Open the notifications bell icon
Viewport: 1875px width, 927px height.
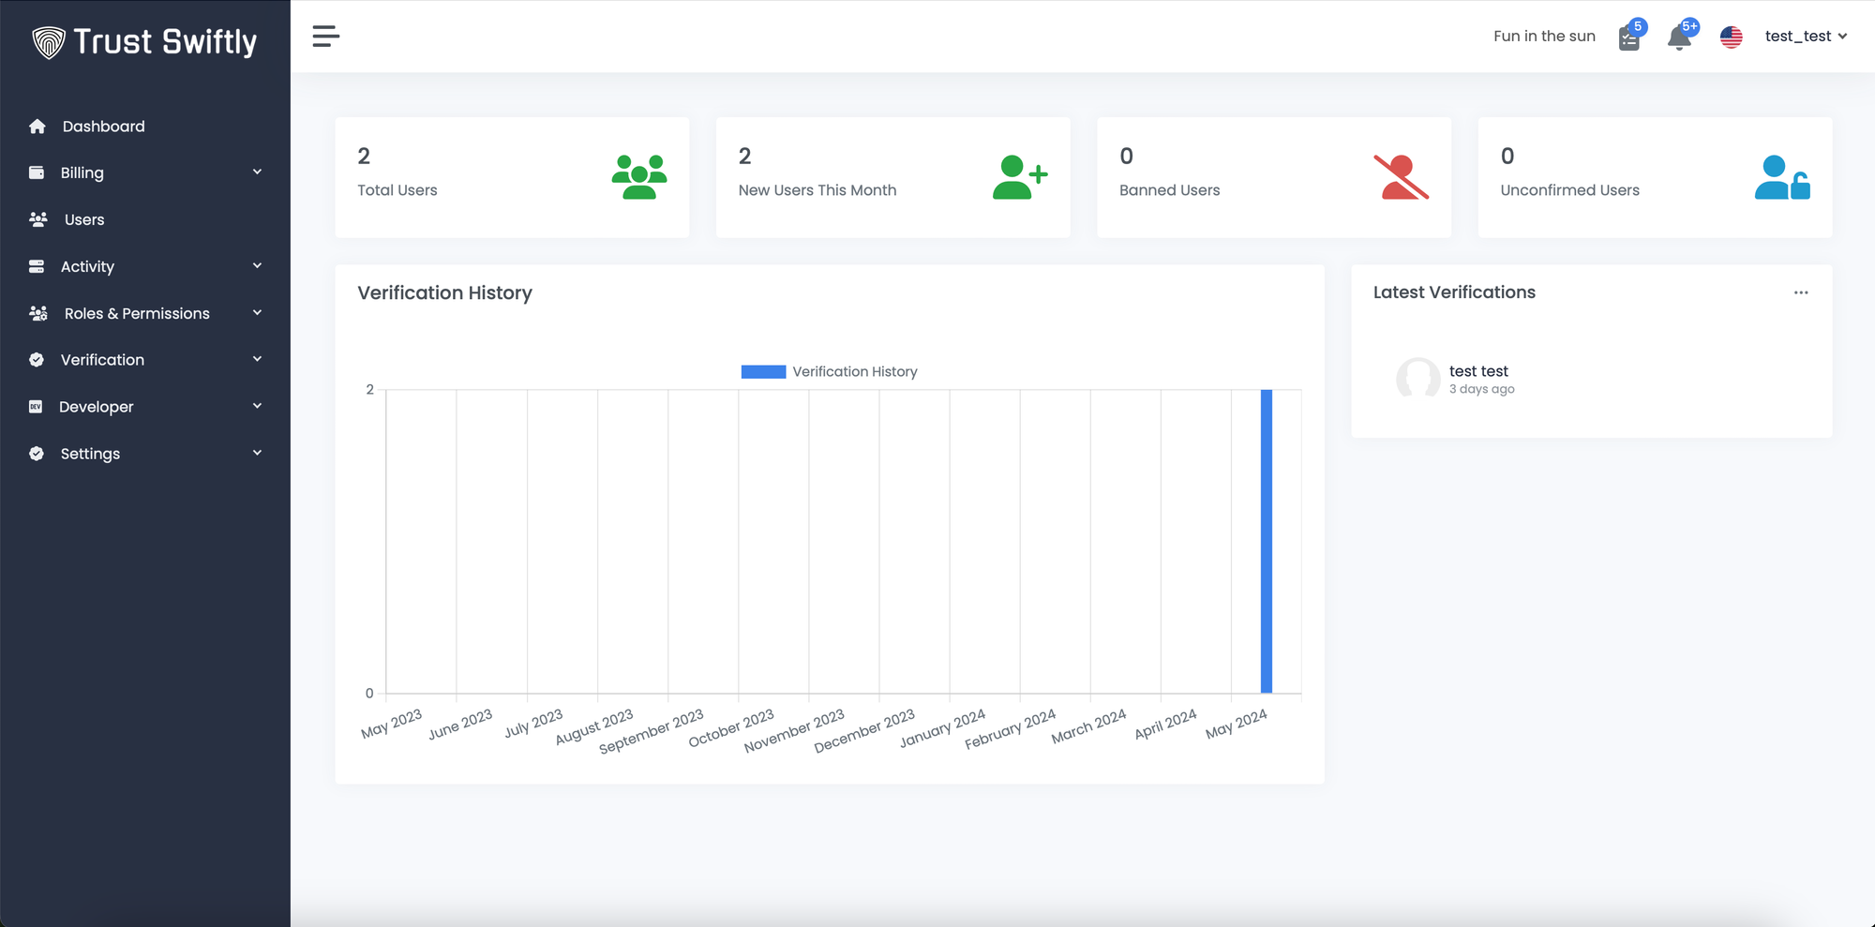point(1679,37)
